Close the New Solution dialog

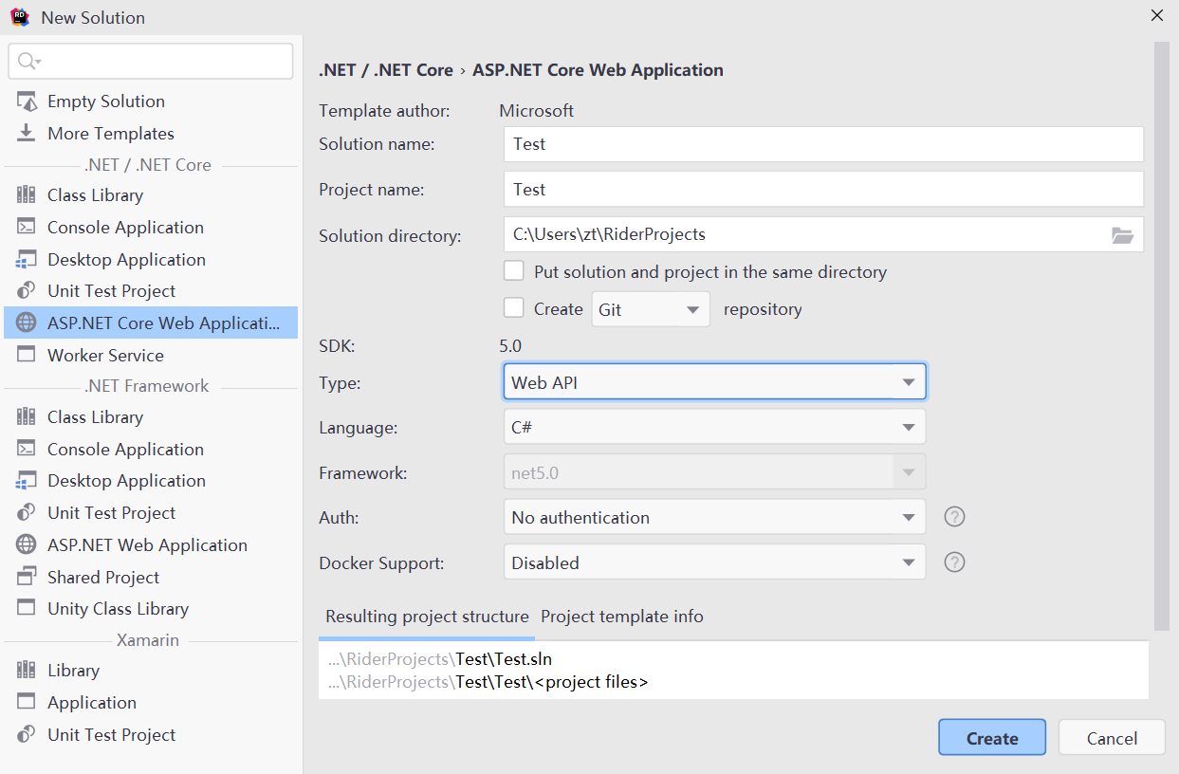[x=1157, y=16]
